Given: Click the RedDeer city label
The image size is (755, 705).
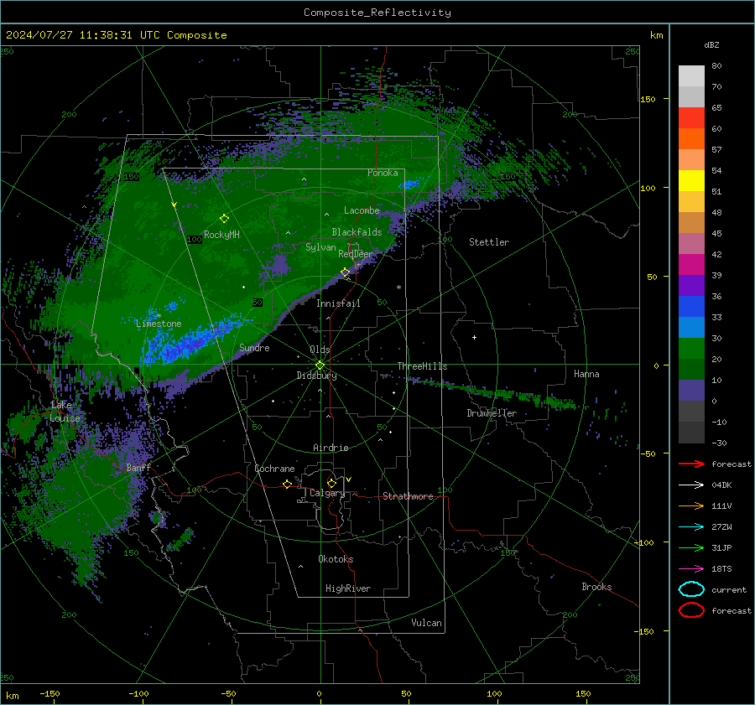Looking at the screenshot, I should click(356, 254).
